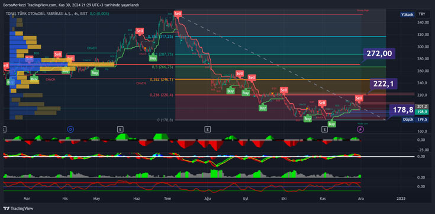This screenshot has width=435, height=214.
Task: Select the lowest Buy signal under the 178,8 line
Action: [x=332, y=124]
